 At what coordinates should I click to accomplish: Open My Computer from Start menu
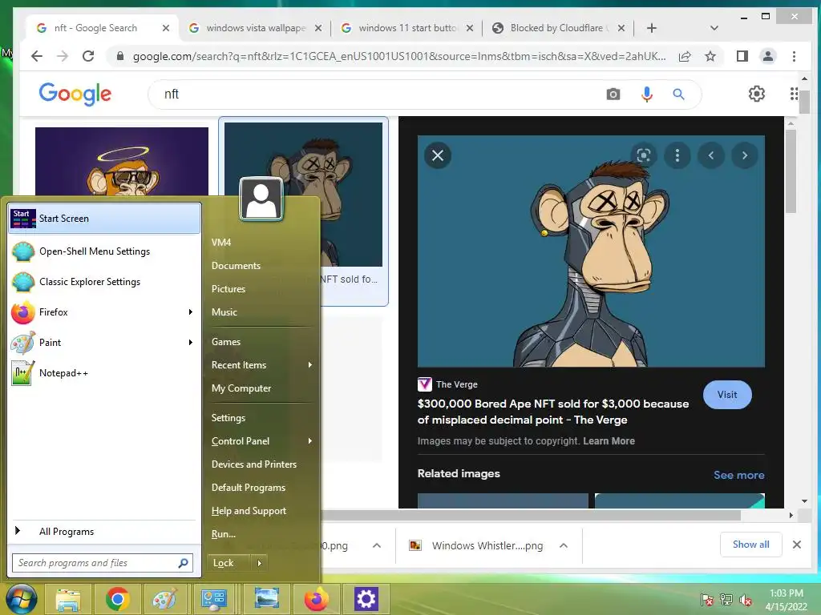coord(241,388)
